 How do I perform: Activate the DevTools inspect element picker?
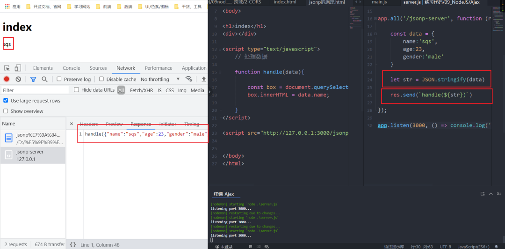(x=7, y=68)
